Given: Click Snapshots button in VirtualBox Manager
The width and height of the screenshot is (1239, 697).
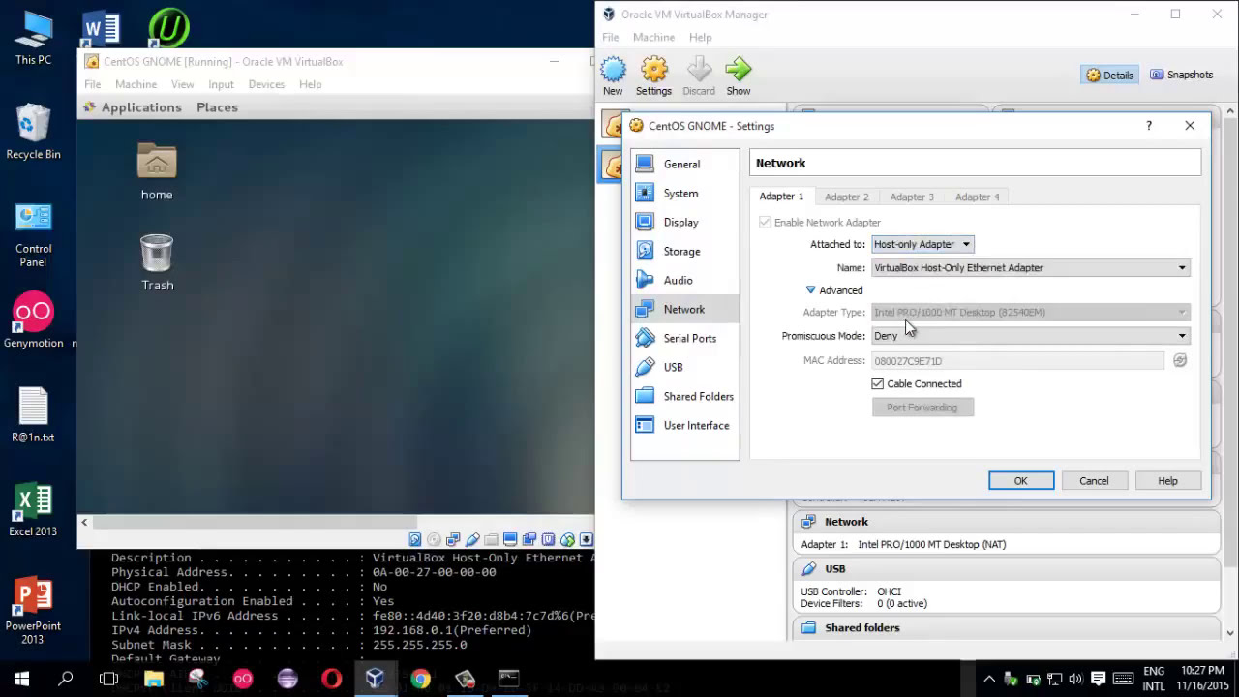Looking at the screenshot, I should (x=1181, y=75).
